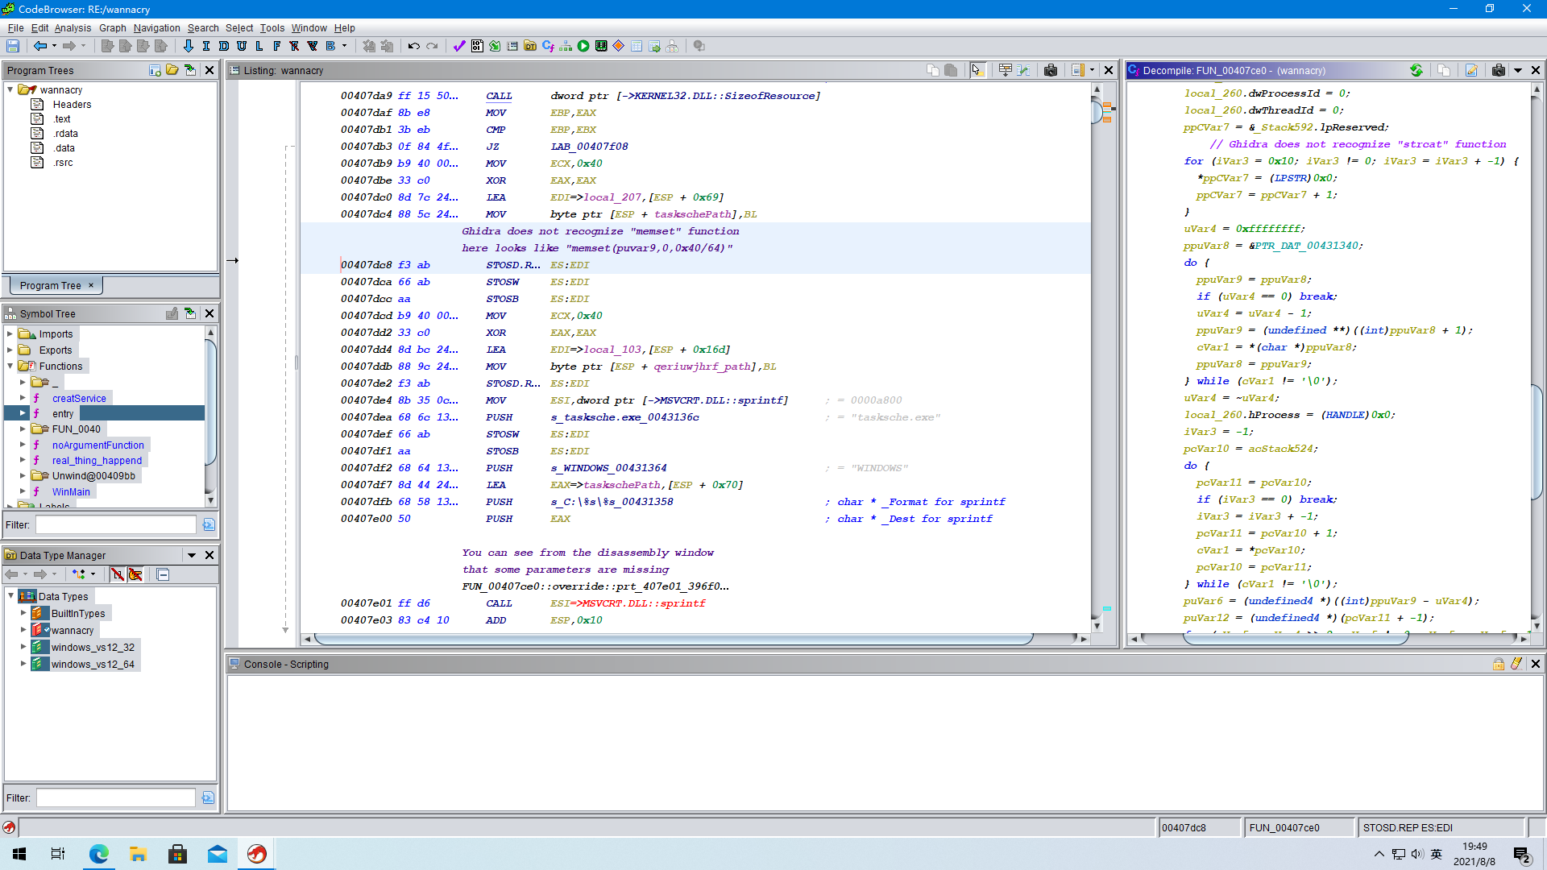Open the Tools menu
Screen dimensions: 1547x870
272,27
